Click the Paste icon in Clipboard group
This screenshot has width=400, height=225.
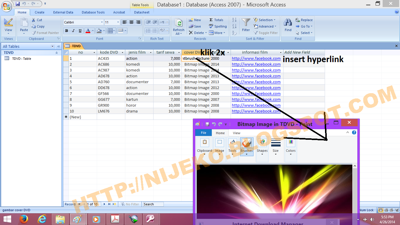click(x=24, y=23)
